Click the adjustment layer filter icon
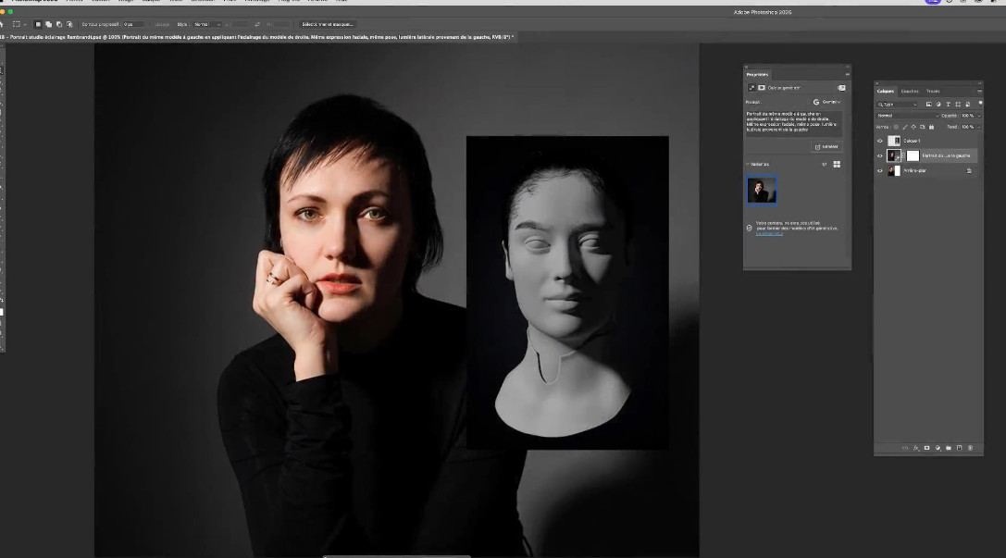Screen dimensions: 1006x558 pos(938,105)
